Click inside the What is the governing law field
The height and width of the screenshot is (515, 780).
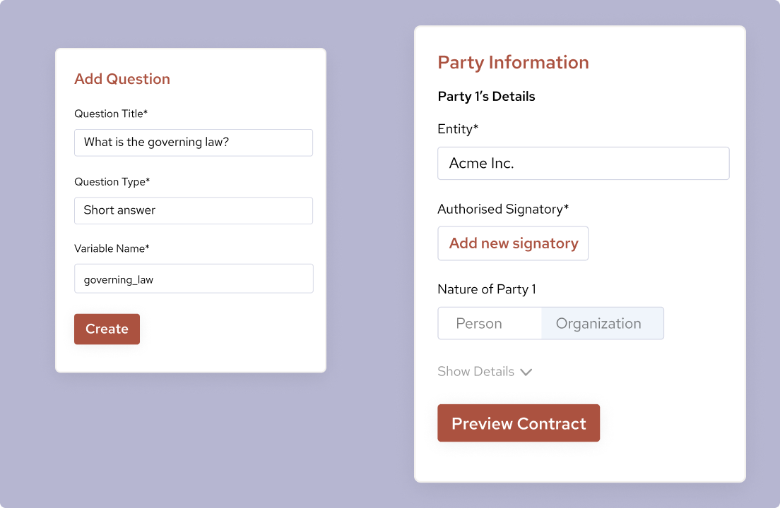click(194, 143)
